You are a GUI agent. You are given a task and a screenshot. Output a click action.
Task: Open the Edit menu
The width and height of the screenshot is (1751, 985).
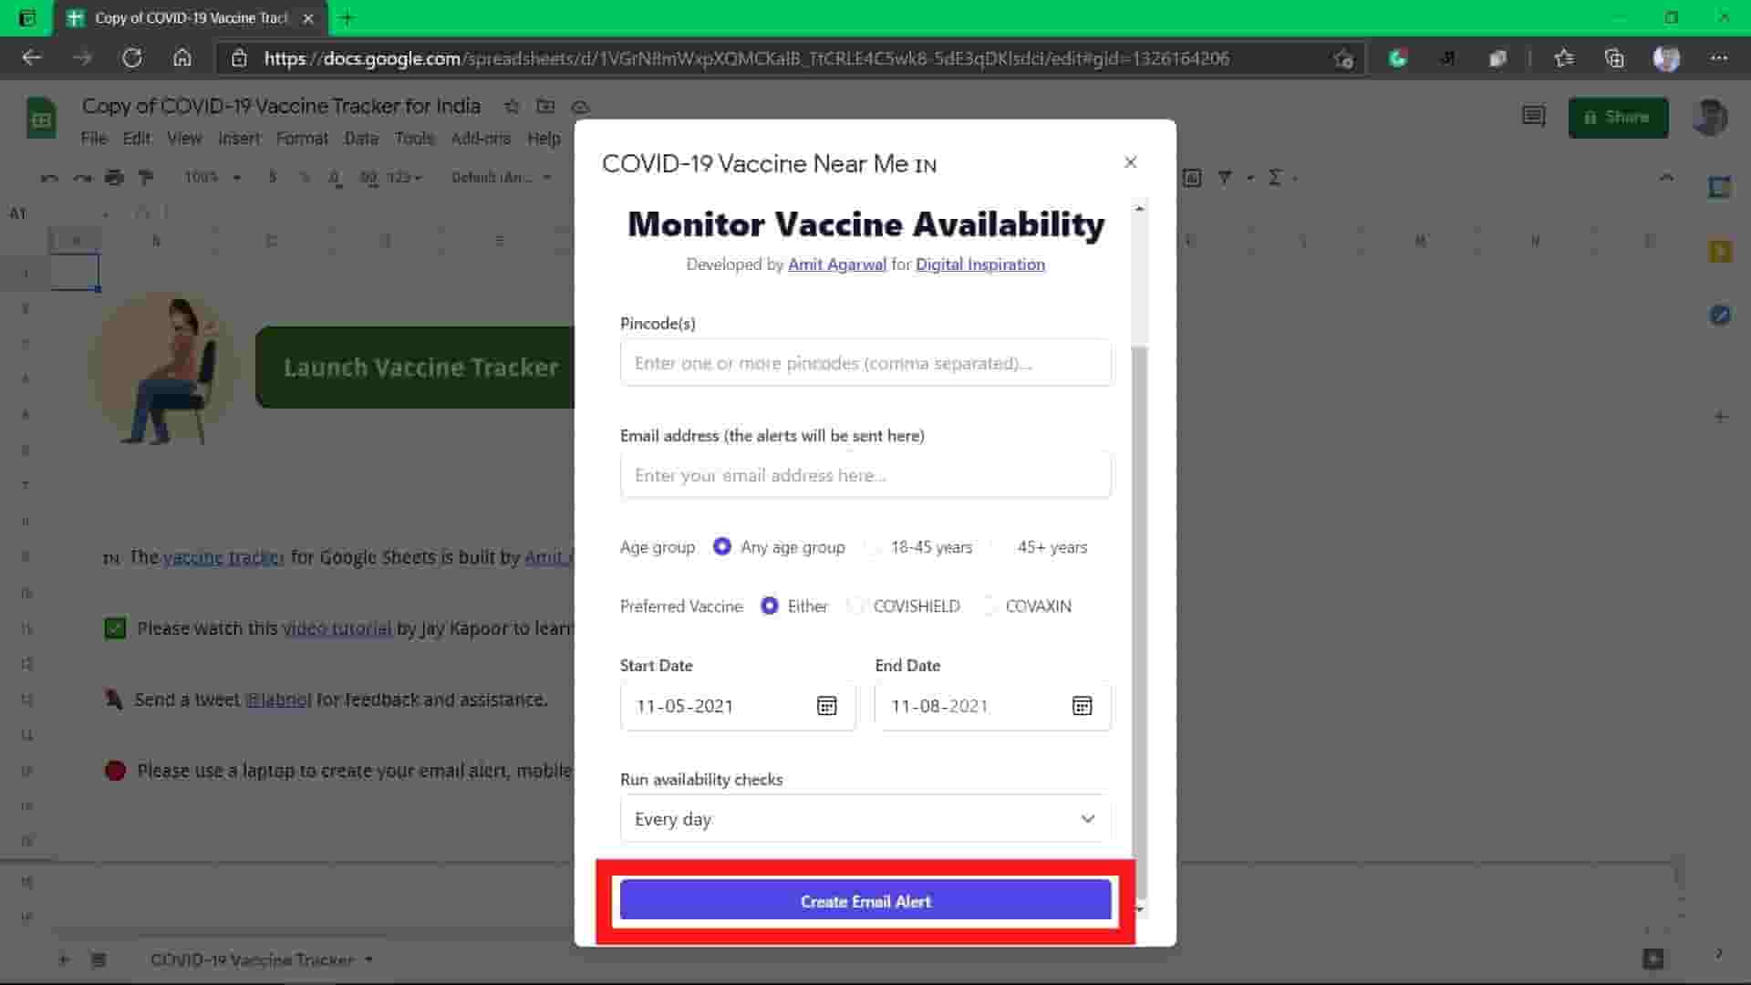(x=137, y=139)
